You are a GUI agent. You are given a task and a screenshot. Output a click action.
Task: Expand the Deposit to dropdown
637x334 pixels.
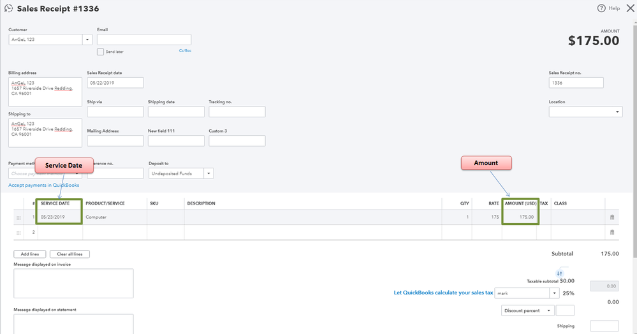pyautogui.click(x=209, y=173)
